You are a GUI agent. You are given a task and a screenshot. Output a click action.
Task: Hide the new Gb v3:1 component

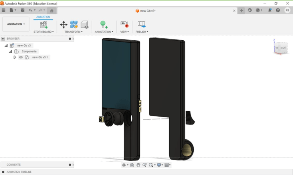point(21,57)
